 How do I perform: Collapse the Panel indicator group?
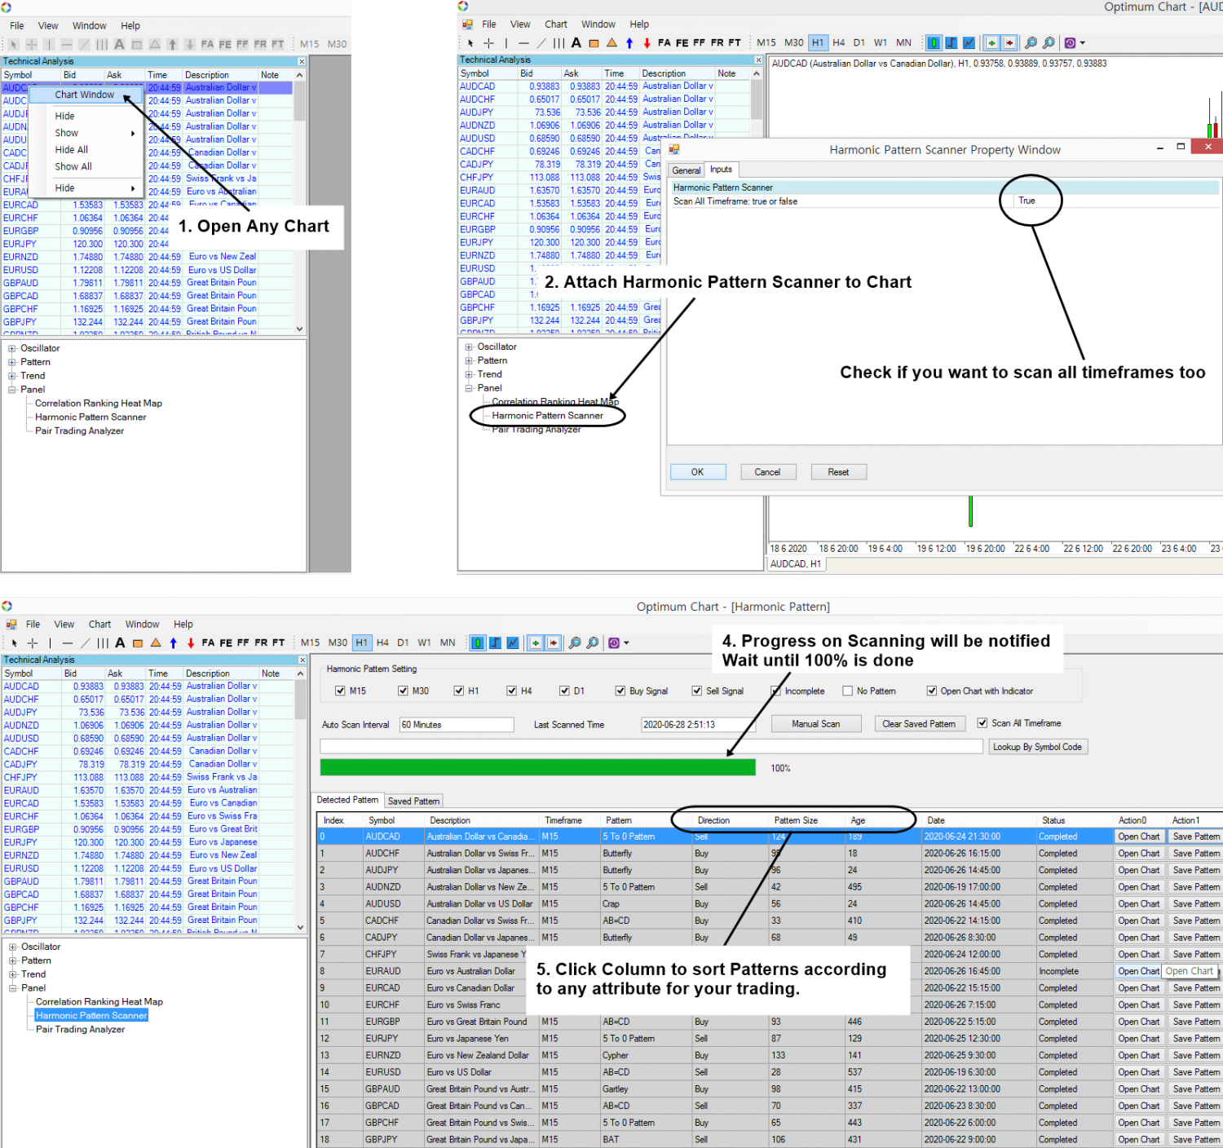coord(12,987)
